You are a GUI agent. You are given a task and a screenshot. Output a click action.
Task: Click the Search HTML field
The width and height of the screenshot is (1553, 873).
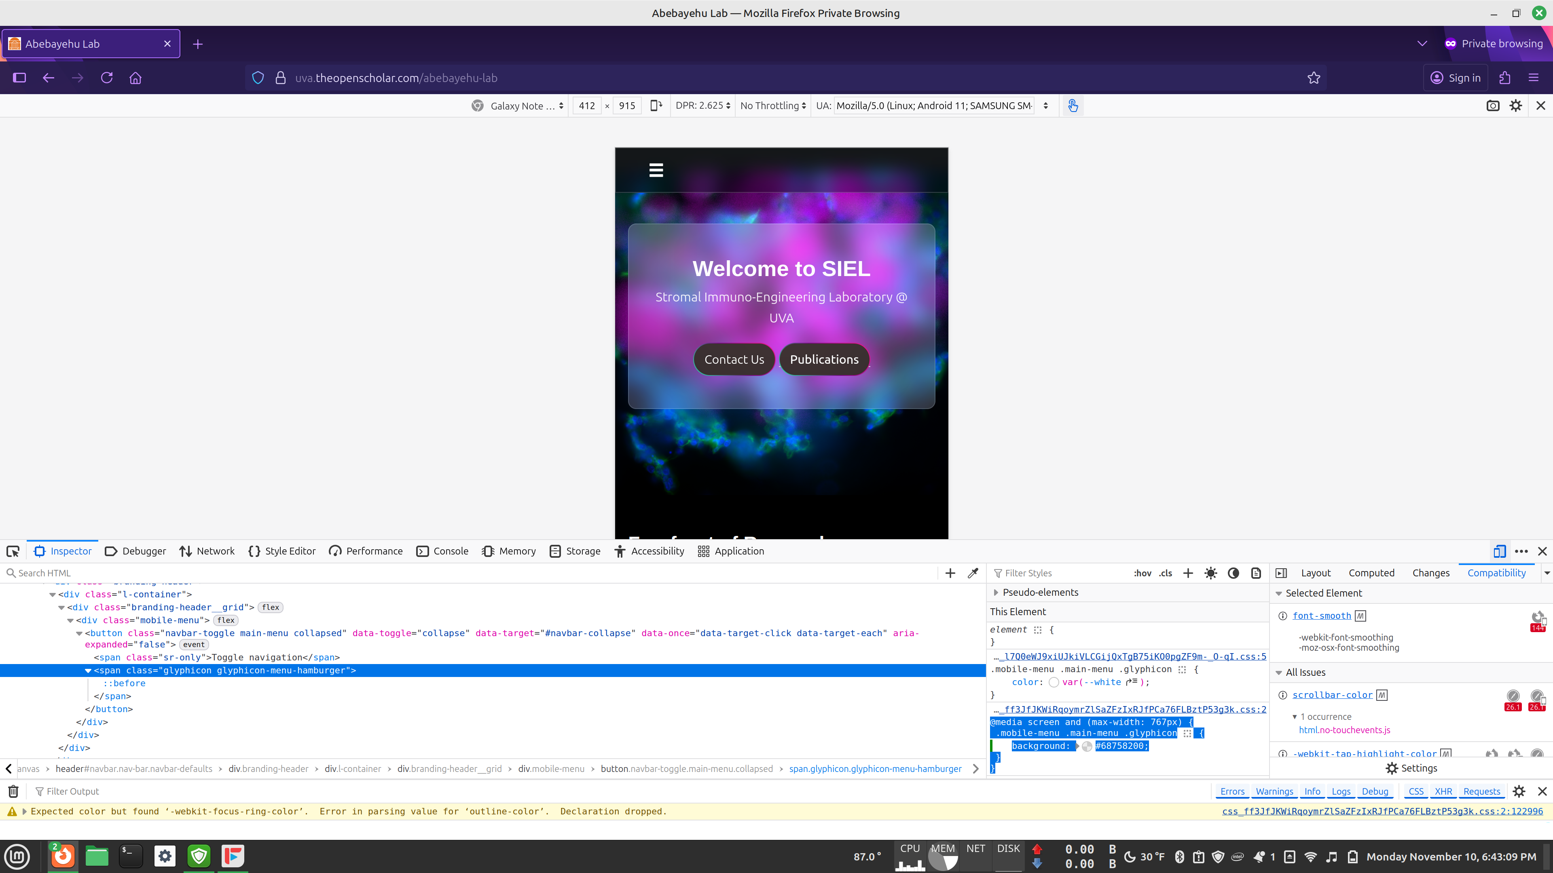pos(470,573)
